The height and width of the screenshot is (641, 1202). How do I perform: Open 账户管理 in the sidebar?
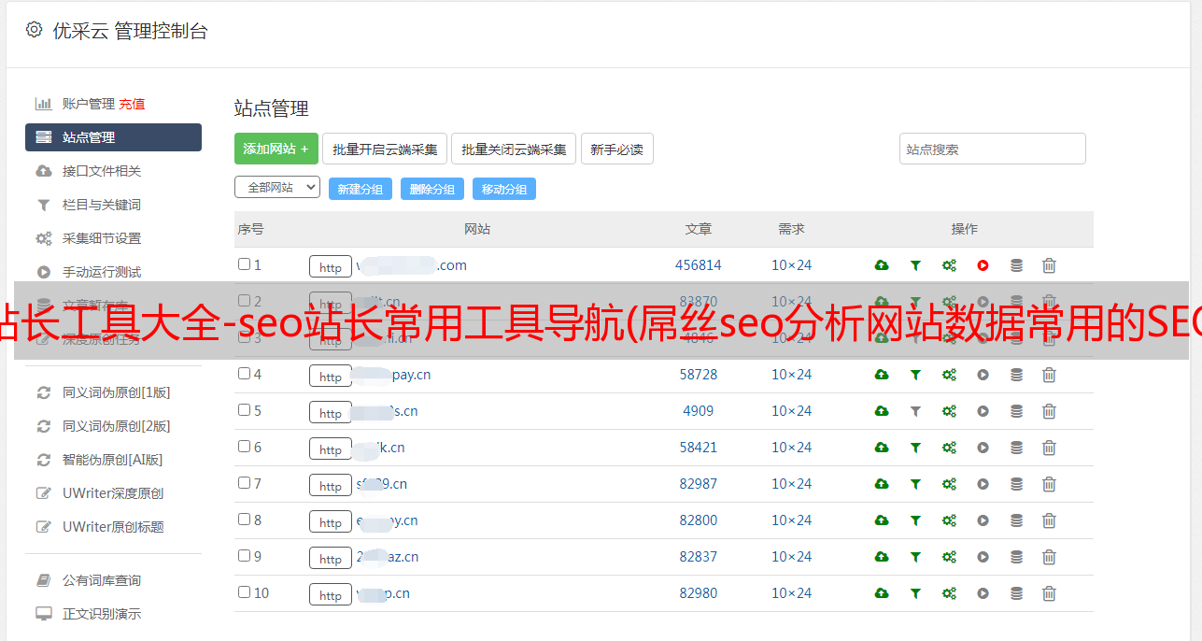pyautogui.click(x=88, y=104)
